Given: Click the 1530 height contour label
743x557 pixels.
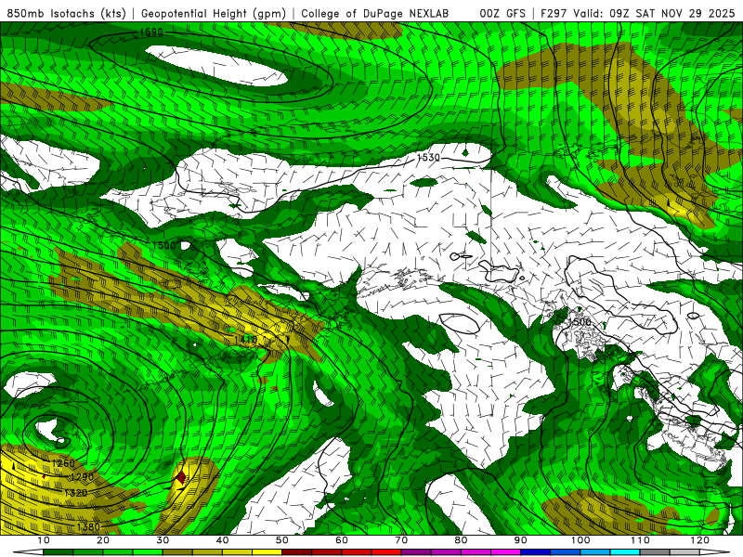Looking at the screenshot, I should [x=428, y=157].
